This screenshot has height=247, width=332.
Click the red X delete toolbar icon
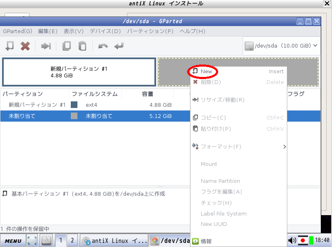point(25,46)
